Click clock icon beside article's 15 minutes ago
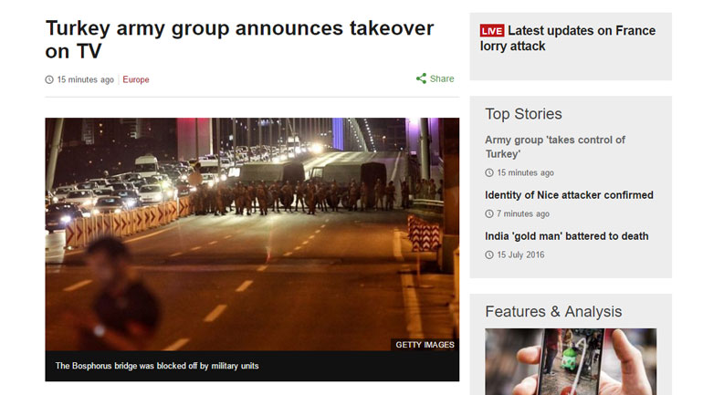This screenshot has width=703, height=395. pos(49,79)
